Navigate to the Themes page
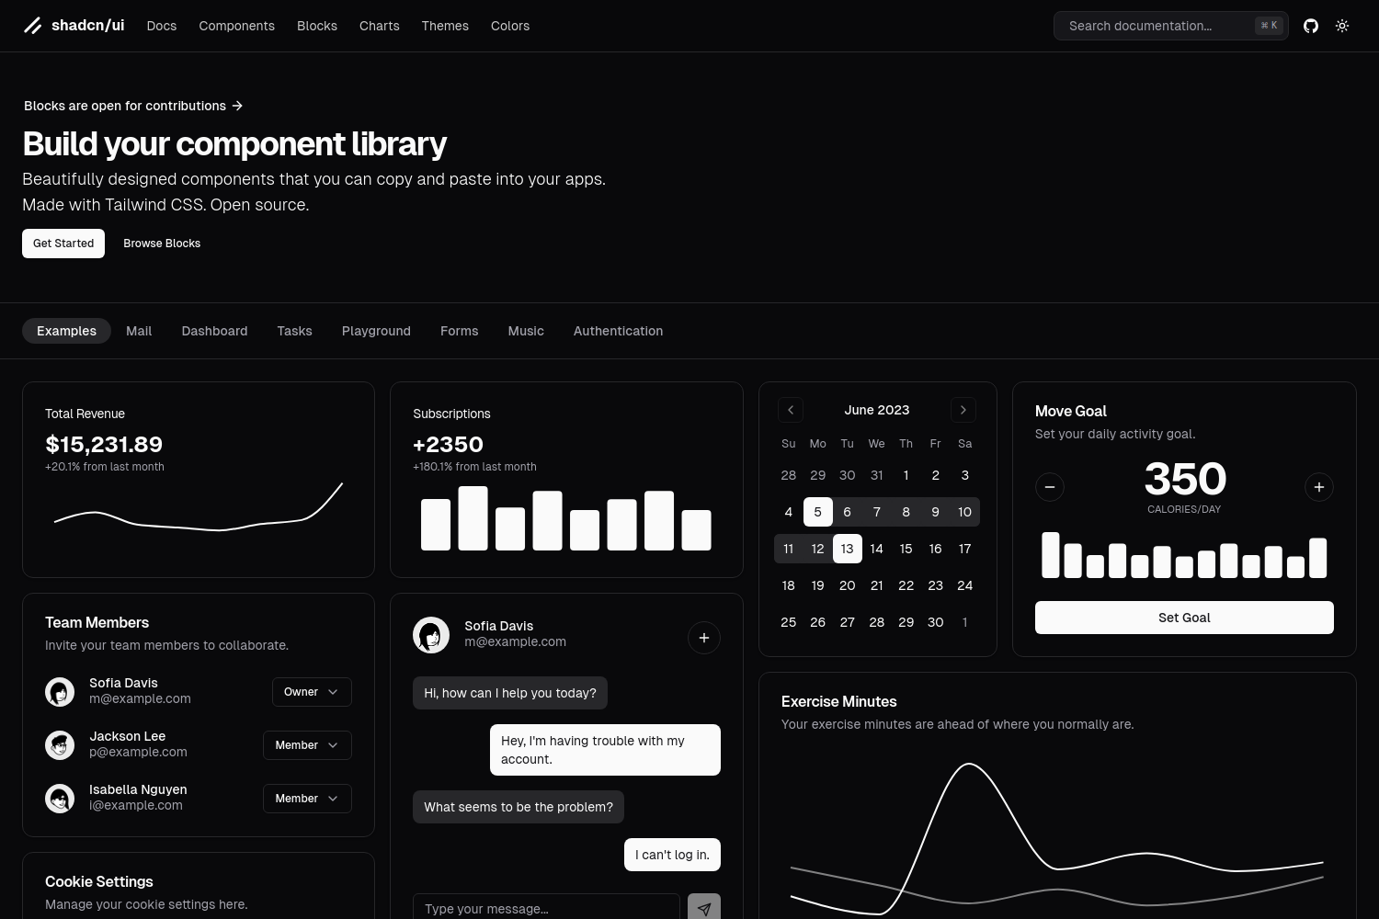The height and width of the screenshot is (919, 1379). click(x=445, y=26)
